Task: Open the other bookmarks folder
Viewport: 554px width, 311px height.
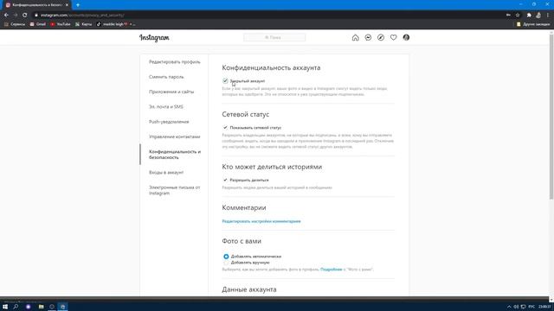Action: pyautogui.click(x=533, y=24)
